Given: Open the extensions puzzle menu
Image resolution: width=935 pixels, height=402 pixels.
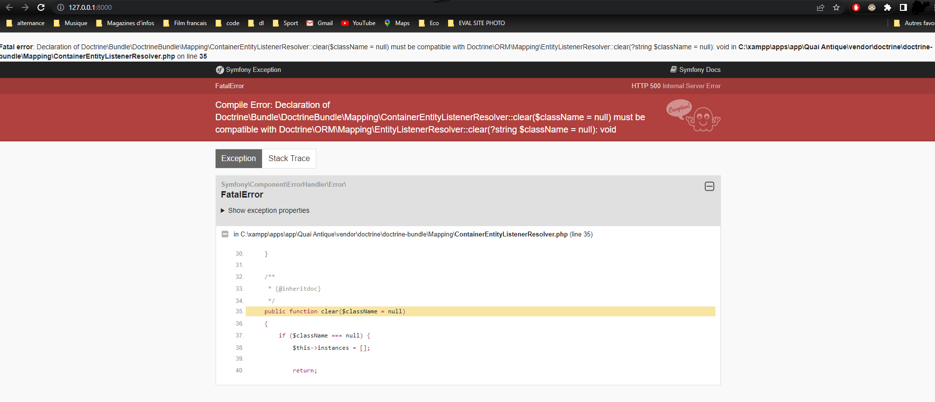Looking at the screenshot, I should coord(888,7).
